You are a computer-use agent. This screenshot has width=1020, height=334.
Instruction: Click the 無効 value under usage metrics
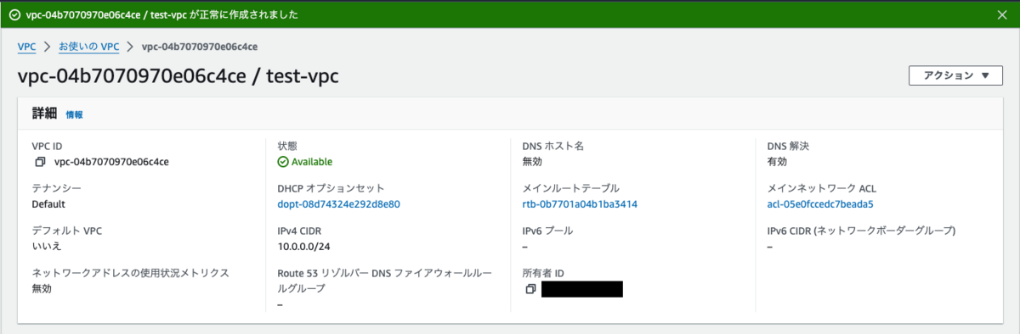(x=42, y=289)
